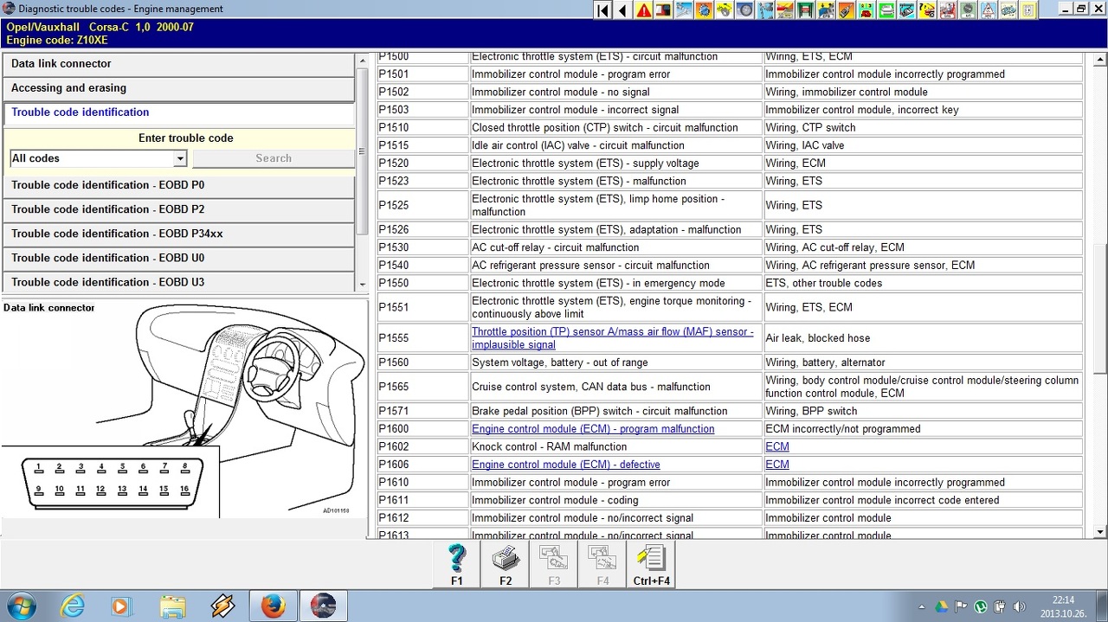Click the Ctrl+F4 notes document button
The width and height of the screenshot is (1108, 622).
click(x=651, y=565)
